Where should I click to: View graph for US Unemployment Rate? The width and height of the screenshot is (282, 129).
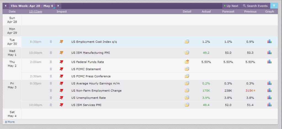tap(269, 98)
